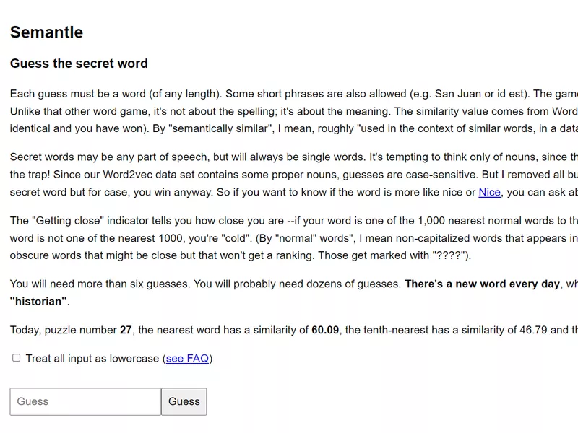Open the see FAQ link
Viewport: 578px width, 433px height.
point(187,358)
